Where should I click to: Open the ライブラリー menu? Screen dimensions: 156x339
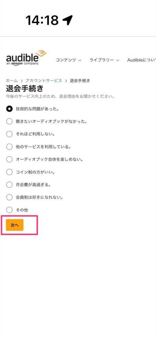(104, 60)
